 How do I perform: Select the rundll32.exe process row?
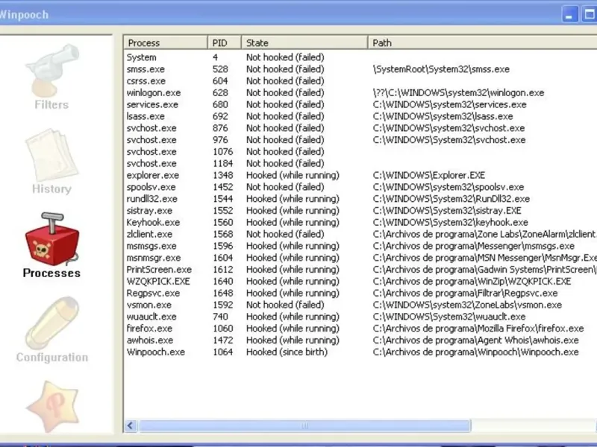click(360, 199)
